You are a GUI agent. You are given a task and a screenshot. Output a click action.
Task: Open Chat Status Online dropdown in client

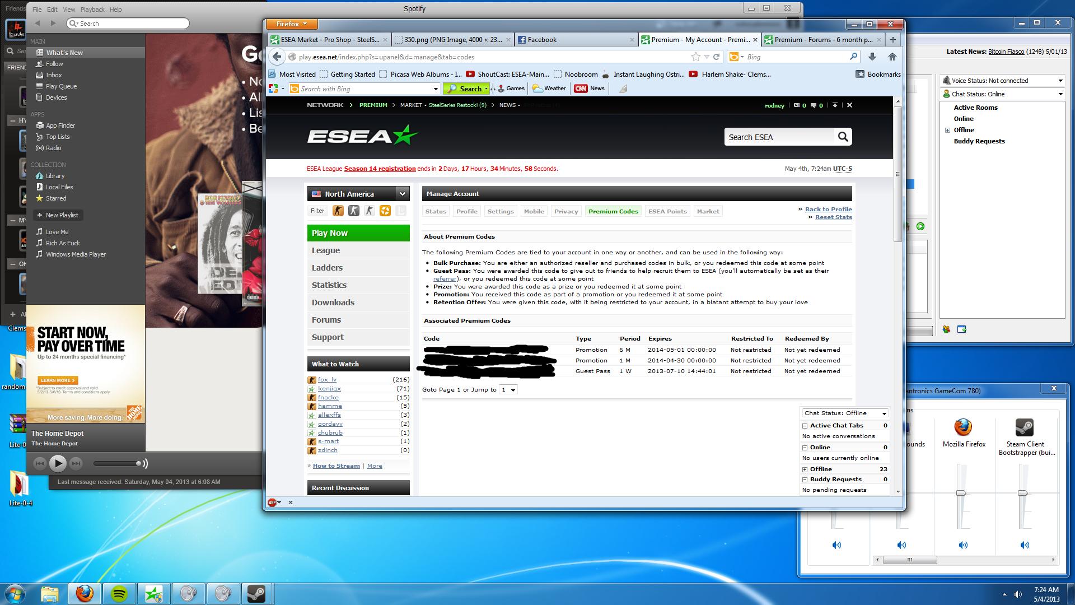pos(1002,94)
